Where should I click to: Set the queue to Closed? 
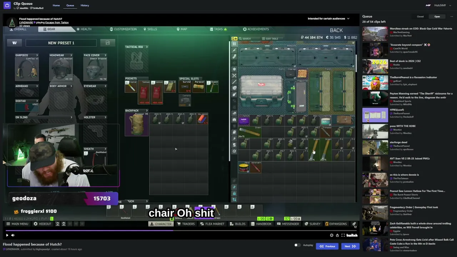tap(420, 16)
